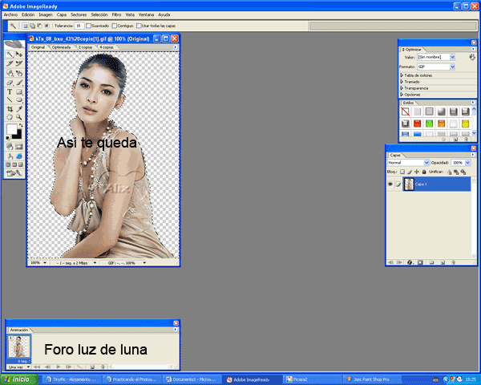The image size is (481, 385).
Task: Enable the Suavizado checkbox
Action: (89, 26)
